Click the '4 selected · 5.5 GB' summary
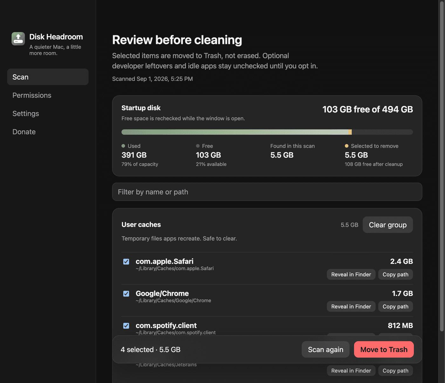445x383 pixels. [151, 350]
